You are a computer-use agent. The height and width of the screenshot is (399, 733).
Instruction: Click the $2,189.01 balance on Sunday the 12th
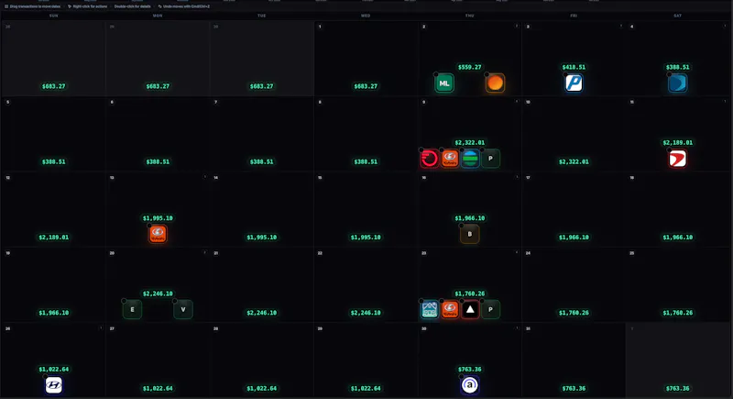(54, 238)
